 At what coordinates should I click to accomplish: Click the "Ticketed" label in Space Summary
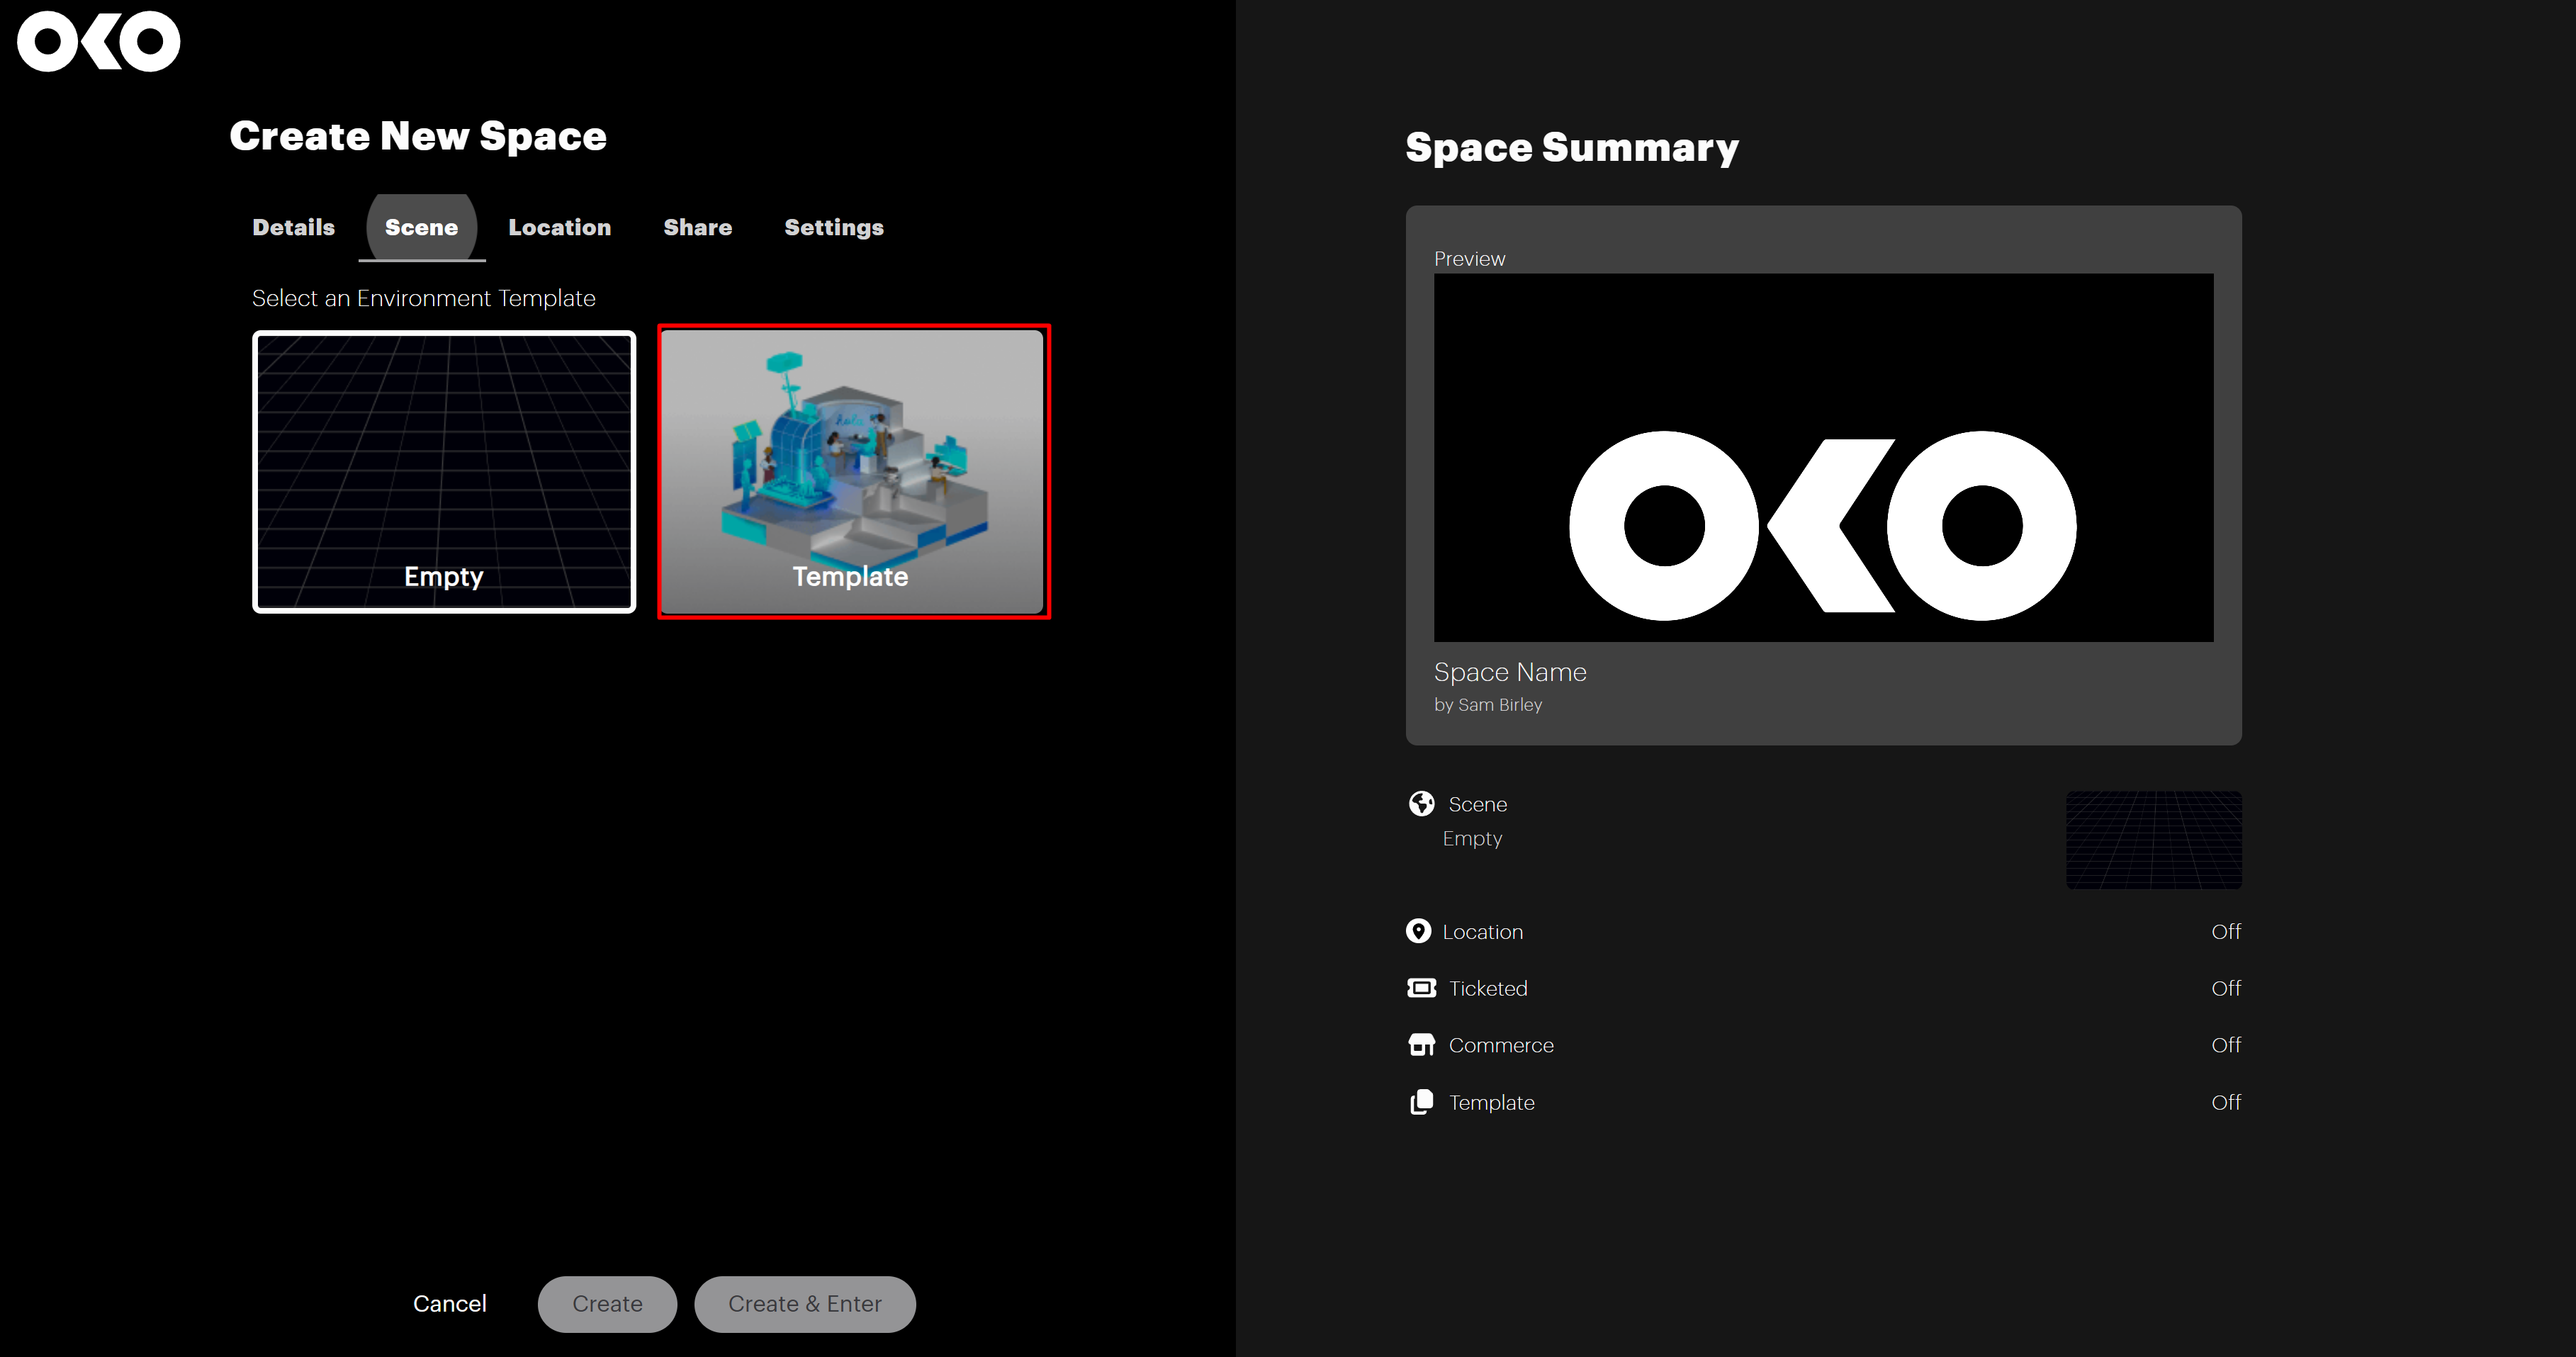[1488, 989]
